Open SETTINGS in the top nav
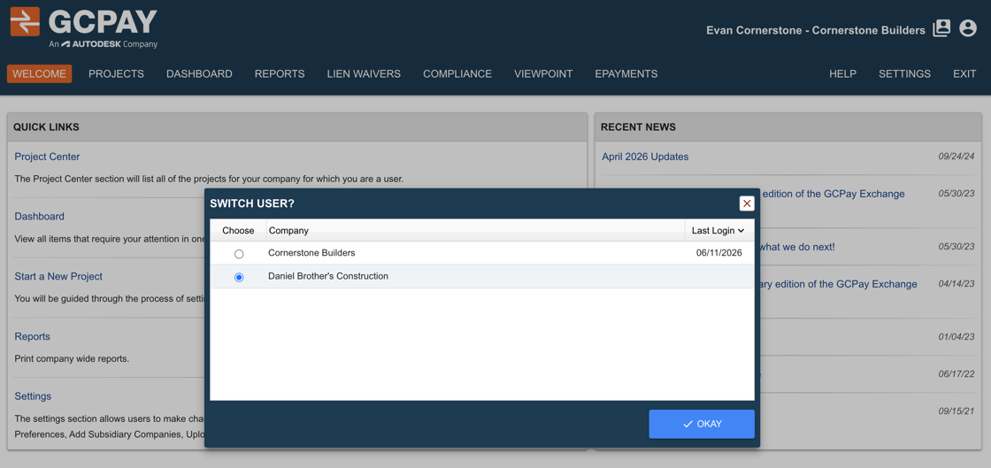The width and height of the screenshot is (991, 468). tap(904, 74)
